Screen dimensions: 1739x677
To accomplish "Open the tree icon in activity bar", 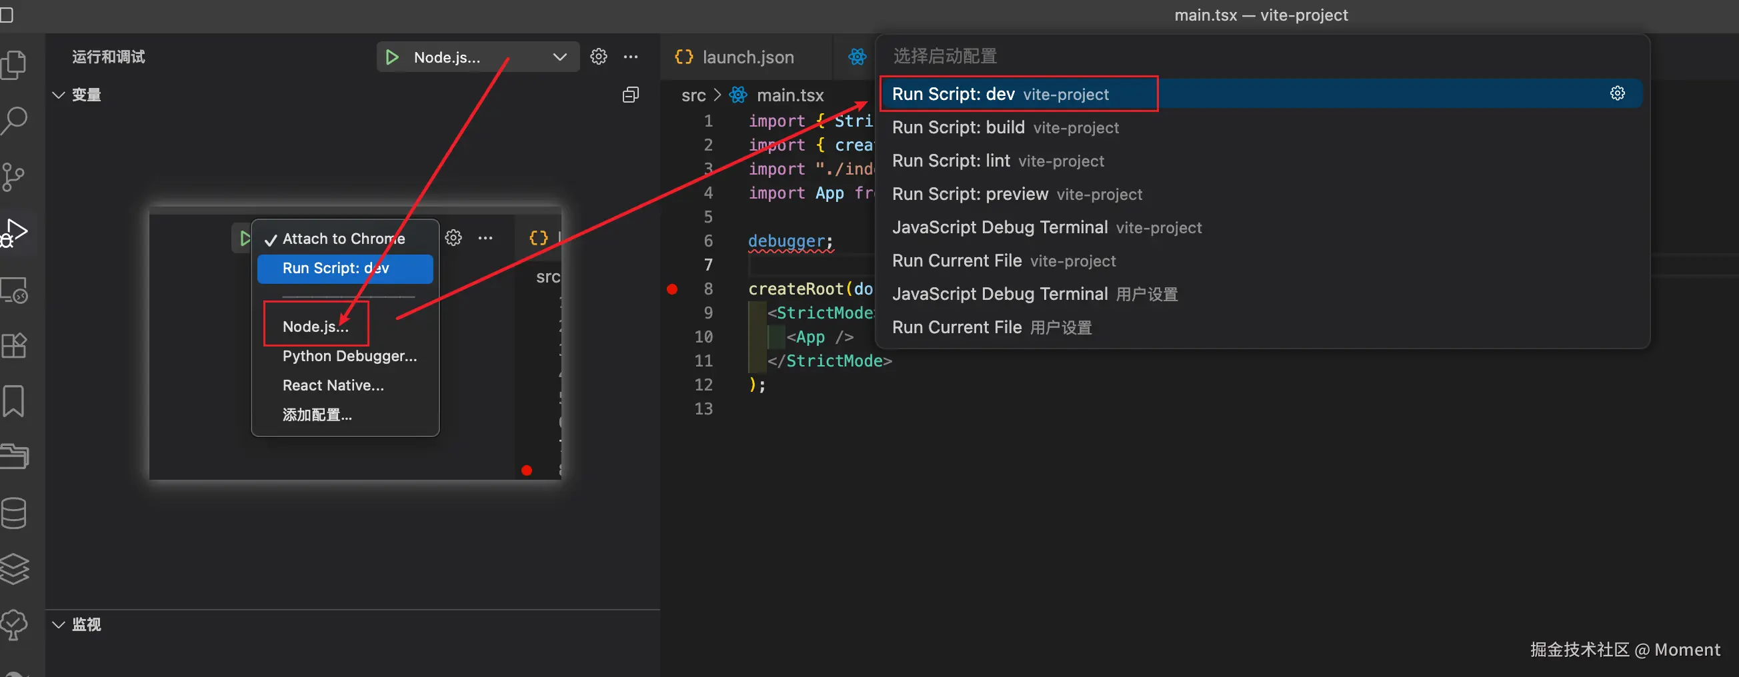I will 14,624.
